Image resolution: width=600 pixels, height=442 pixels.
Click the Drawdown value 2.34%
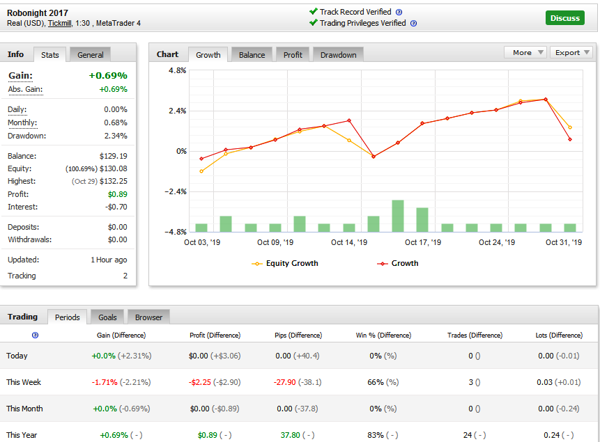pos(116,136)
